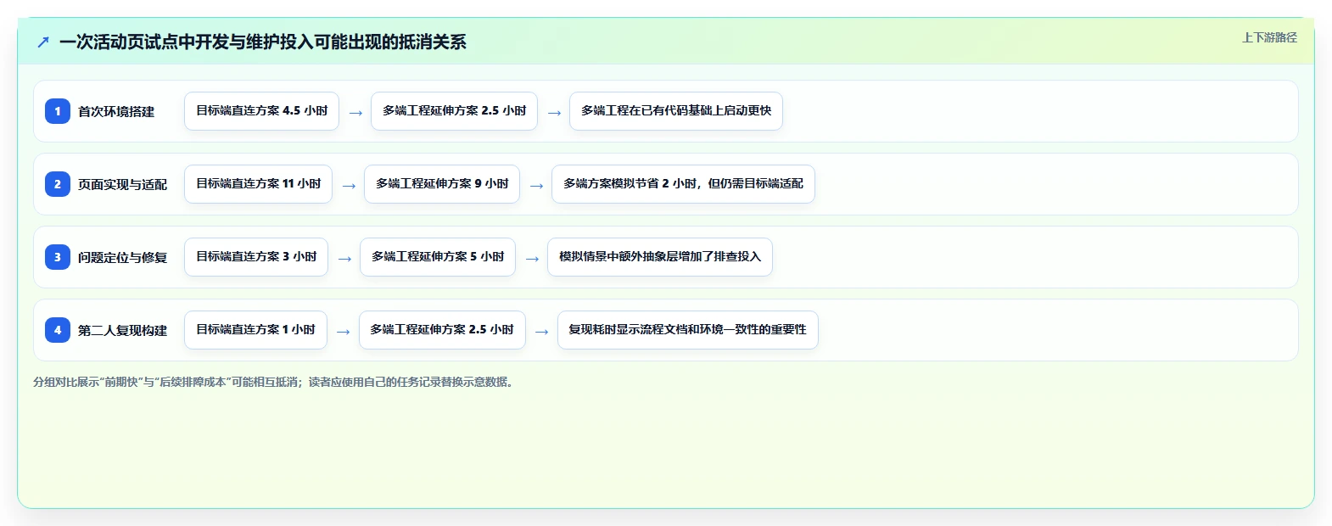The width and height of the screenshot is (1332, 526).
Task: Click the 页面实现与适配 row label
Action: click(122, 184)
